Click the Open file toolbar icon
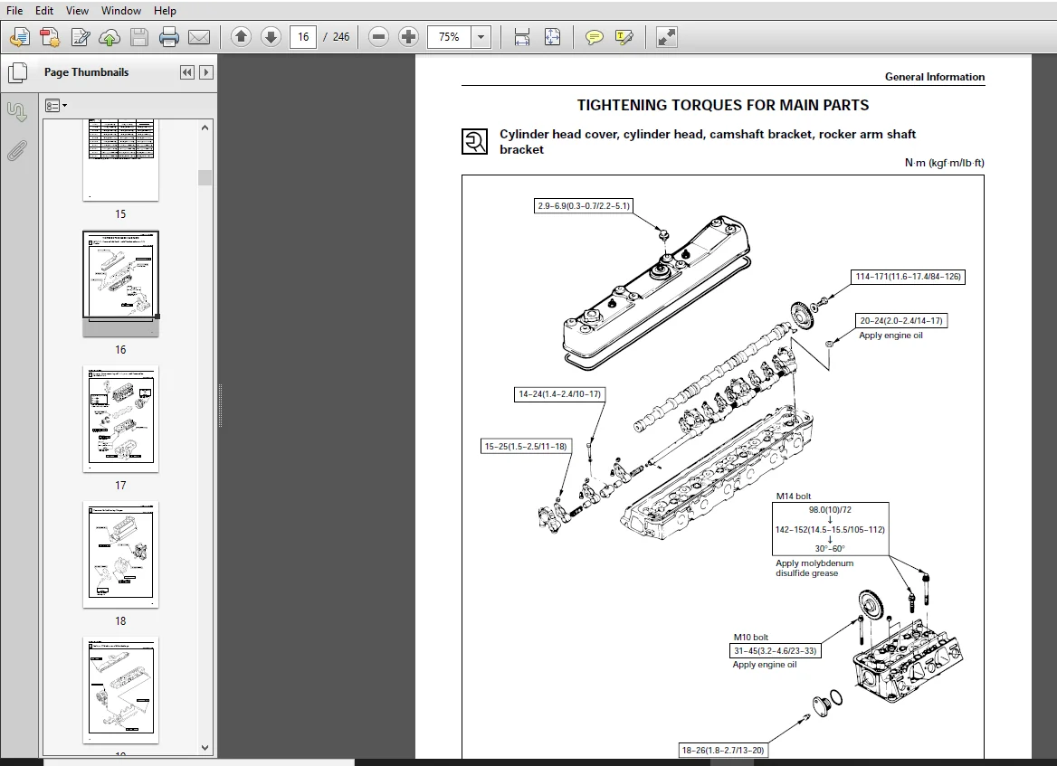1057x766 pixels. 20,37
